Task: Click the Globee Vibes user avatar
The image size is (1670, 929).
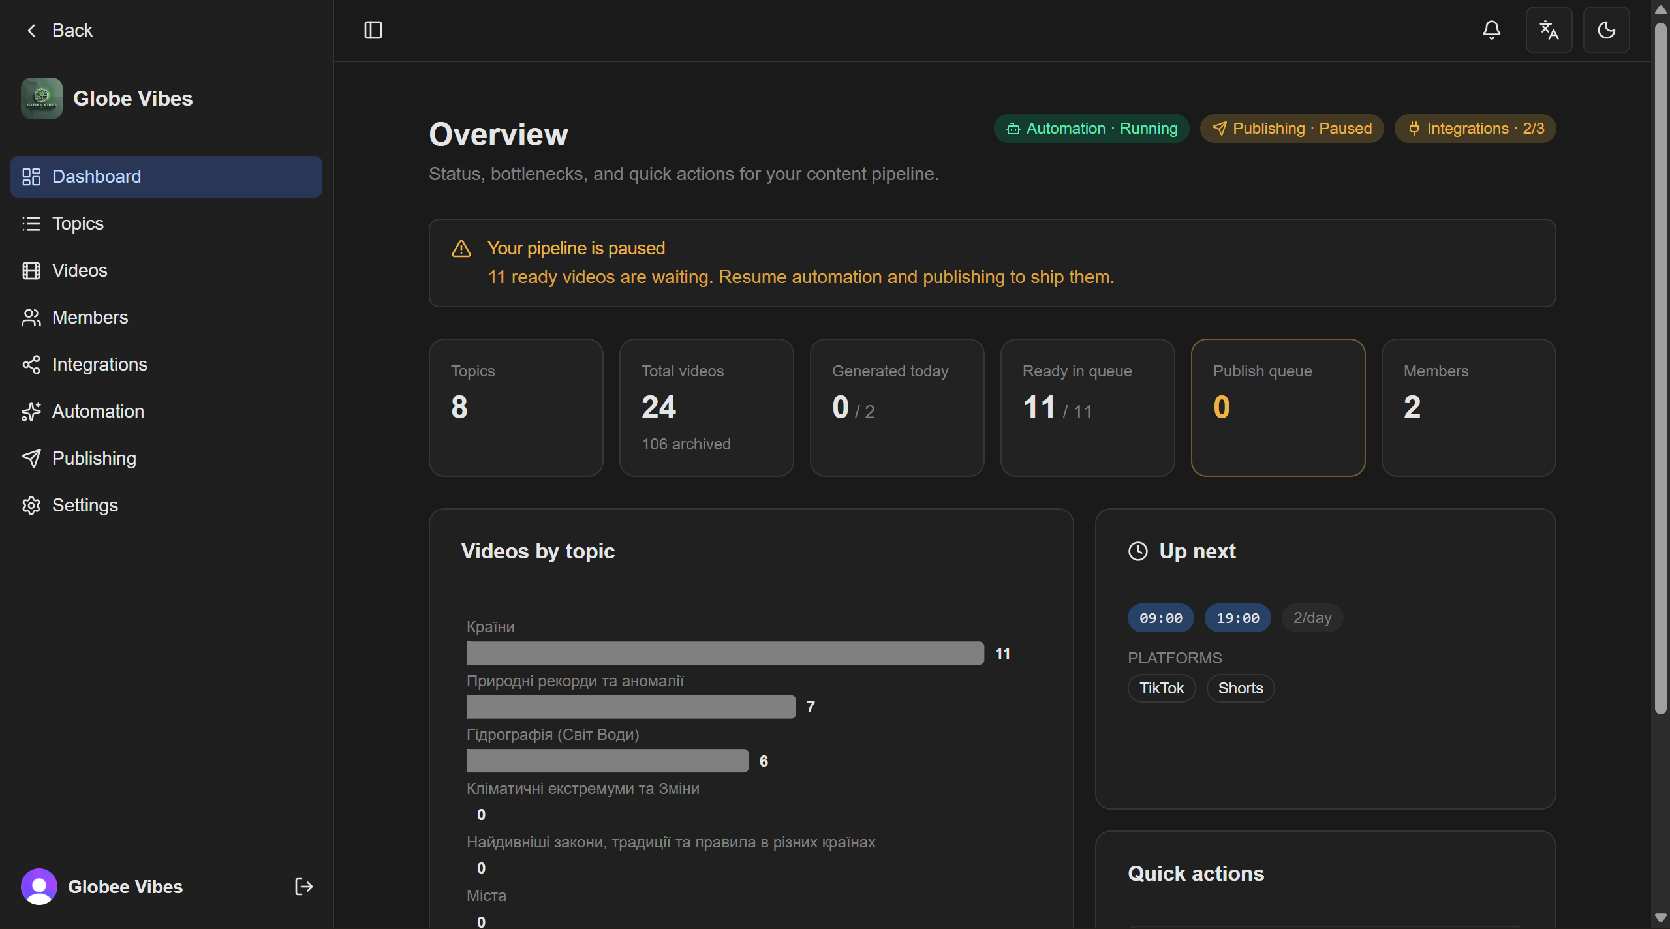Action: tap(39, 887)
